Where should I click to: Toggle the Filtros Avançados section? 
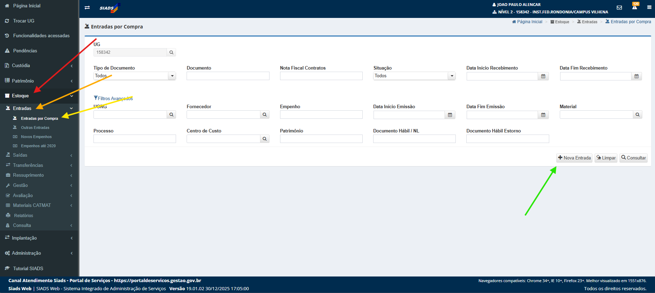(x=113, y=98)
